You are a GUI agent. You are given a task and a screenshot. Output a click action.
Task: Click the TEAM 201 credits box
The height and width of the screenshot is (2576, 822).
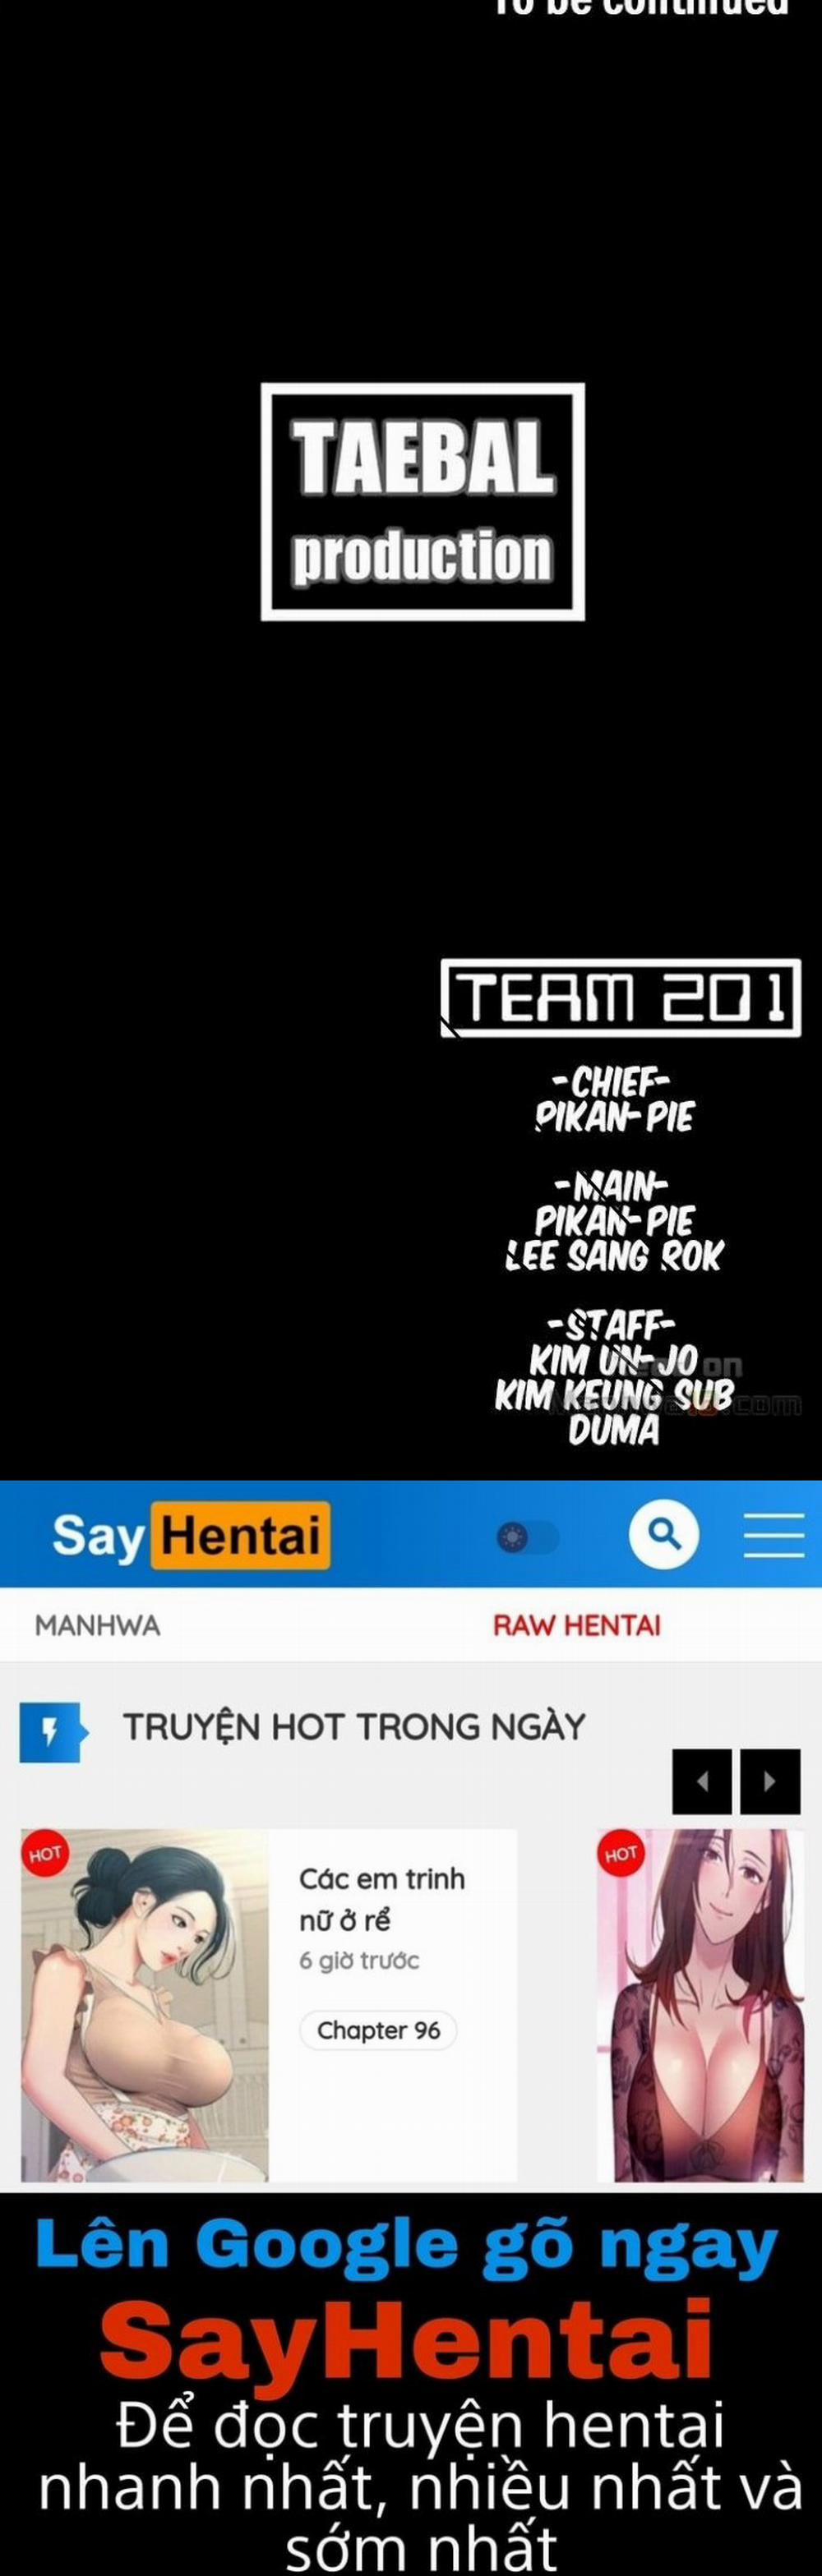[621, 998]
